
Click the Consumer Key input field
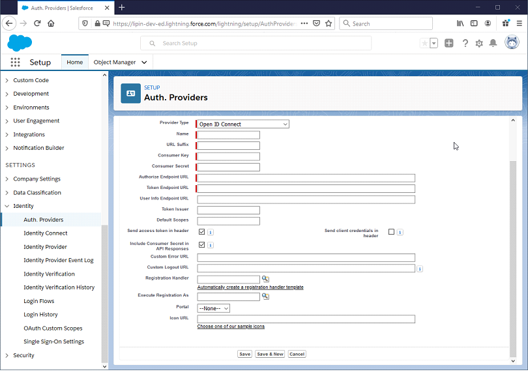click(x=227, y=156)
